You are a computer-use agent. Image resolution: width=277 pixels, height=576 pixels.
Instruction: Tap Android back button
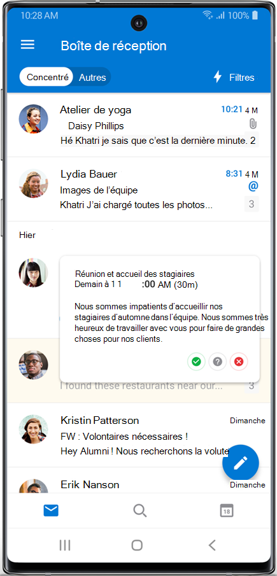pos(212,545)
